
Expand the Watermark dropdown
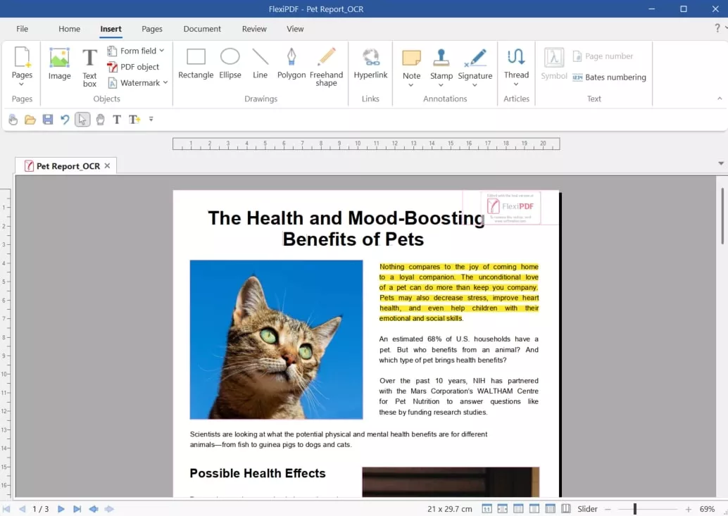point(165,82)
